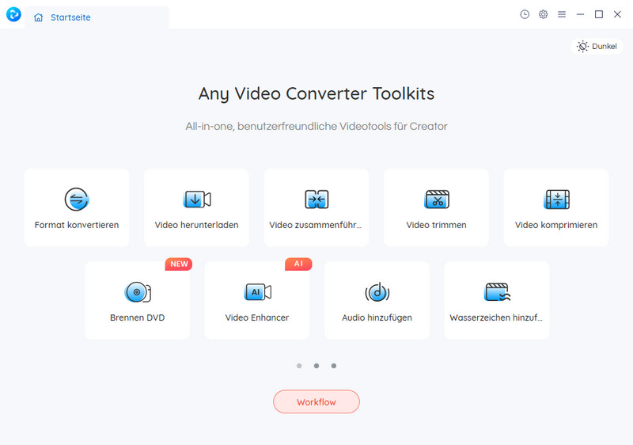The height and width of the screenshot is (445, 633).
Task: Click the home icon in Startseite tab
Action: click(38, 17)
